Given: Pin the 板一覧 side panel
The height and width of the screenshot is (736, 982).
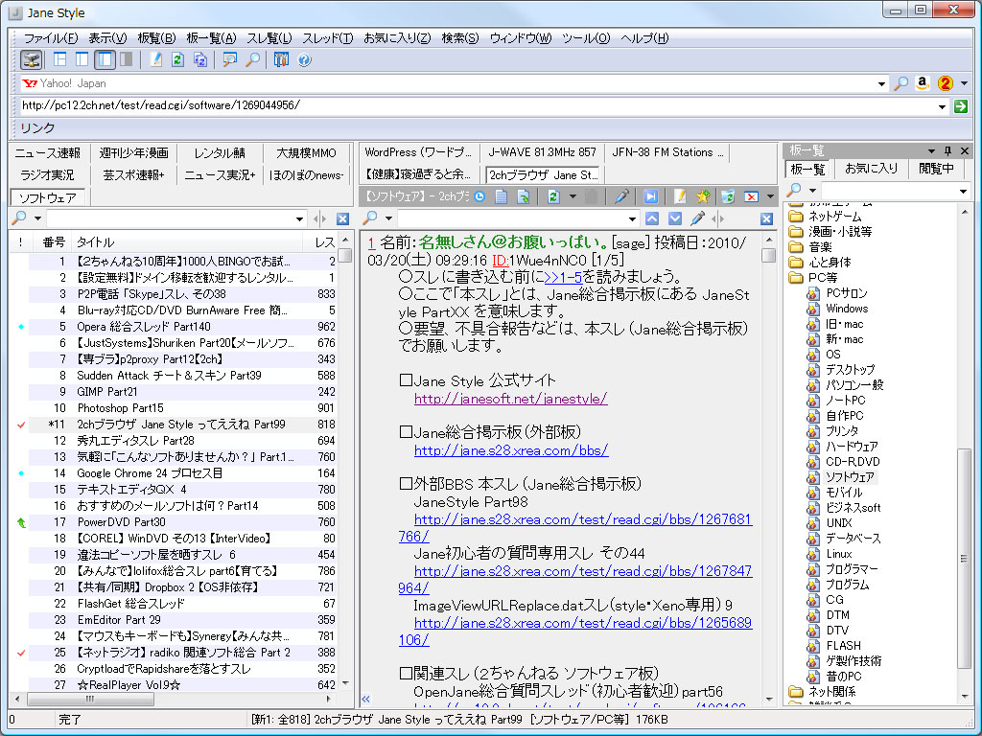Looking at the screenshot, I should pyautogui.click(x=948, y=151).
